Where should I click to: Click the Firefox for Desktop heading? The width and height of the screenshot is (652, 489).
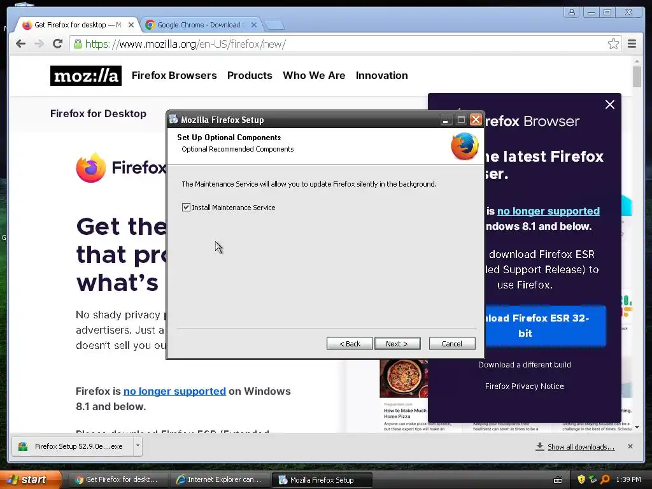pyautogui.click(x=98, y=113)
